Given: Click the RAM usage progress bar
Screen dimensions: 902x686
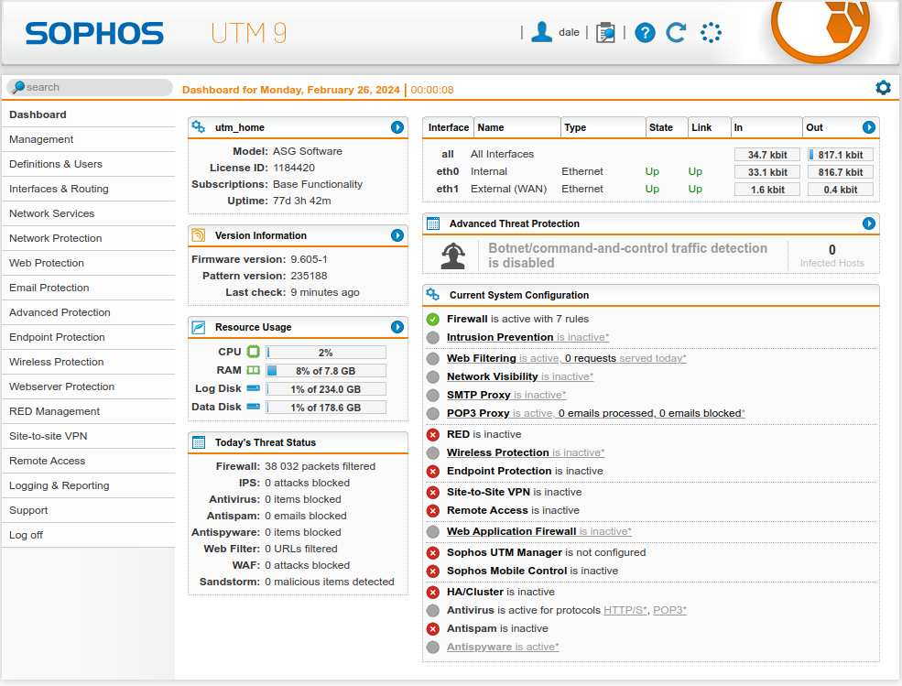Looking at the screenshot, I should point(326,371).
